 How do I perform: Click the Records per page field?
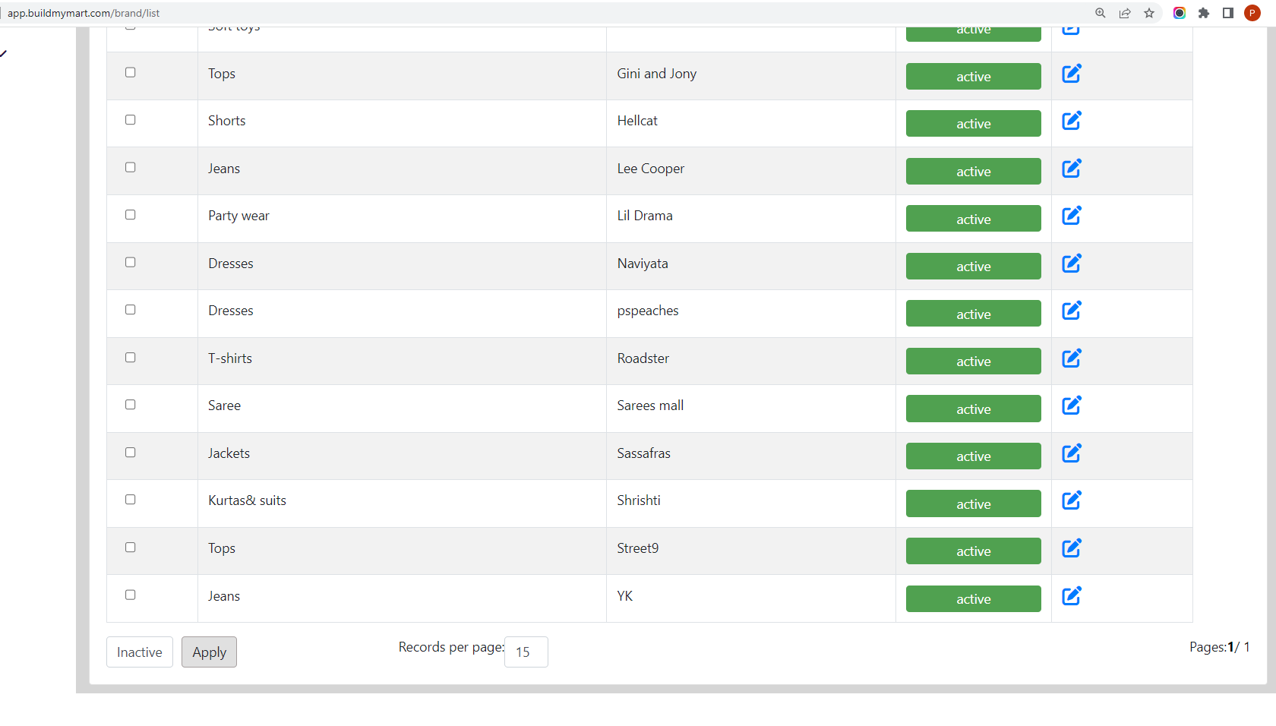(526, 652)
